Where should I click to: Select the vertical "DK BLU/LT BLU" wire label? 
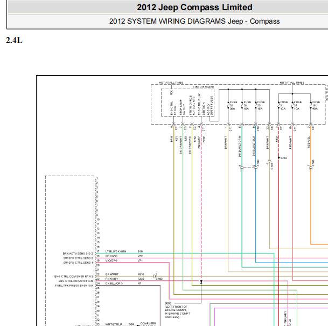[x=254, y=146]
